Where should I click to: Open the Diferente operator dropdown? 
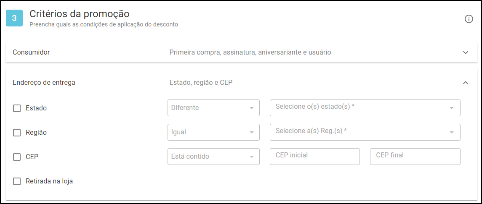214,108
